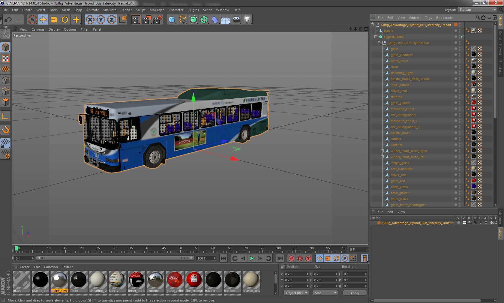Open Object (Rel) coordinate dropdown

tap(297, 293)
